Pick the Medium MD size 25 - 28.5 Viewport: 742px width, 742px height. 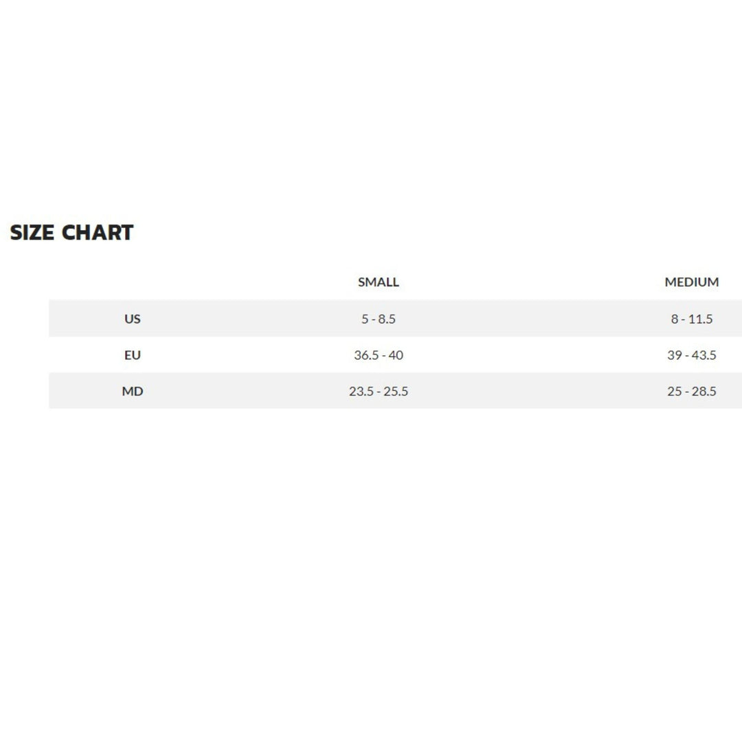tap(692, 392)
